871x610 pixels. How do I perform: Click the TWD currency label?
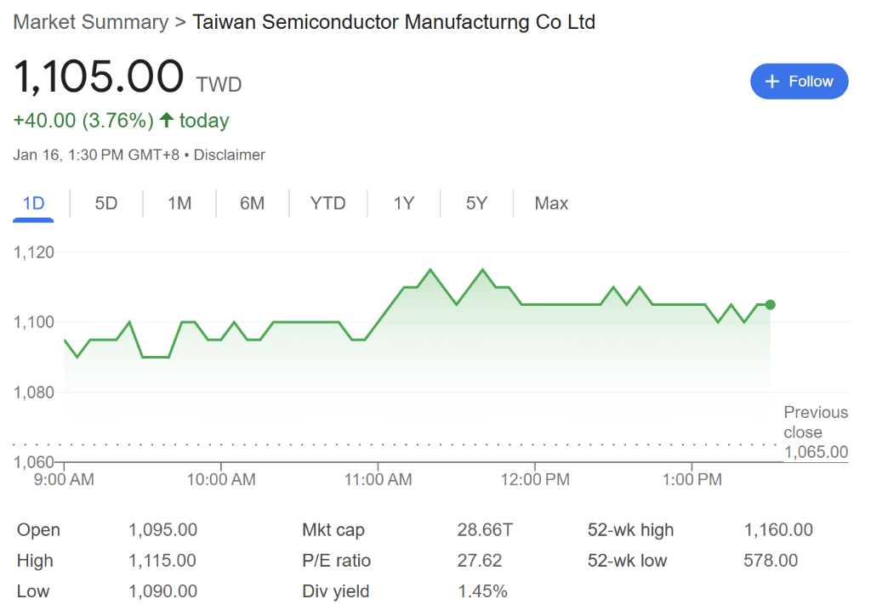tap(219, 85)
